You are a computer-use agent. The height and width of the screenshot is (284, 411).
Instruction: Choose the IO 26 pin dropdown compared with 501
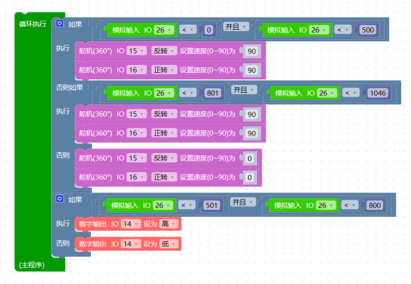[163, 205]
